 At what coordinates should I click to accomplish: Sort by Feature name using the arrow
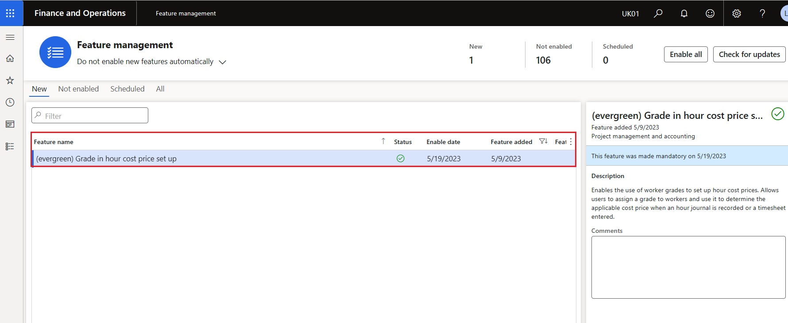[x=383, y=141]
